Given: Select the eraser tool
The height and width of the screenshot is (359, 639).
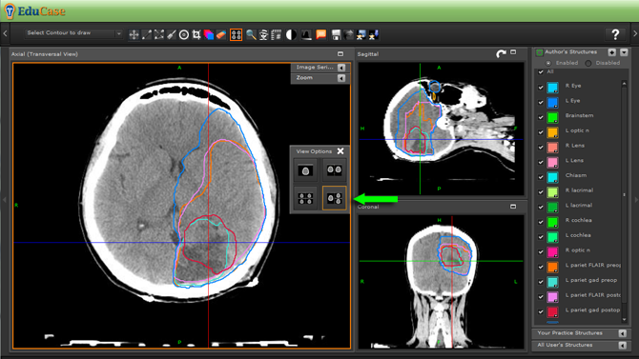Looking at the screenshot, I should 221,35.
